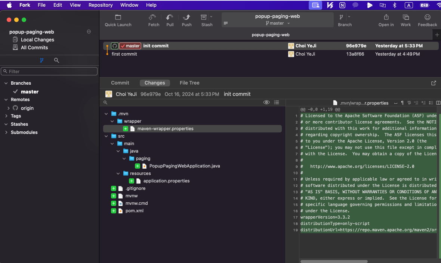This screenshot has width=441, height=263.
Task: Toggle side-by-side diff view icon
Action: click(x=438, y=103)
